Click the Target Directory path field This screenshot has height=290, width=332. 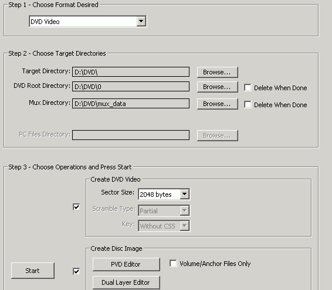coord(131,72)
